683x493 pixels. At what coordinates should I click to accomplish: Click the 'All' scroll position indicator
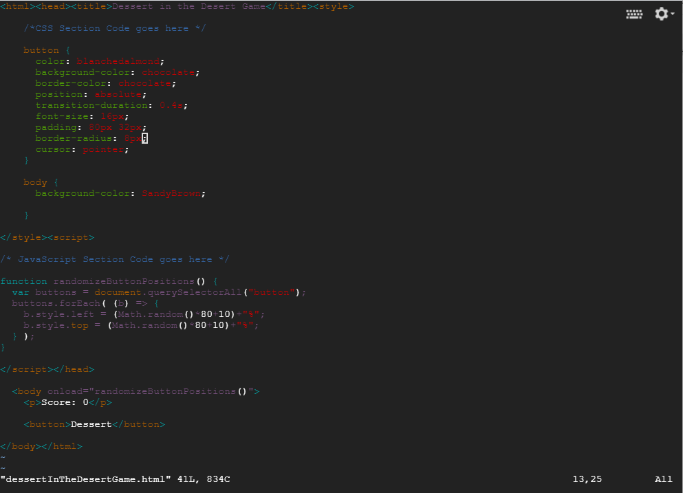(x=664, y=479)
